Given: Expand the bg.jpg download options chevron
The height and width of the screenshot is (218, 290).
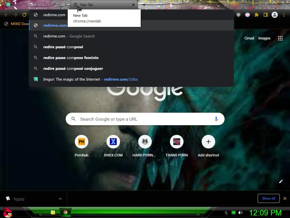Looking at the screenshot, I should pyautogui.click(x=60, y=199).
